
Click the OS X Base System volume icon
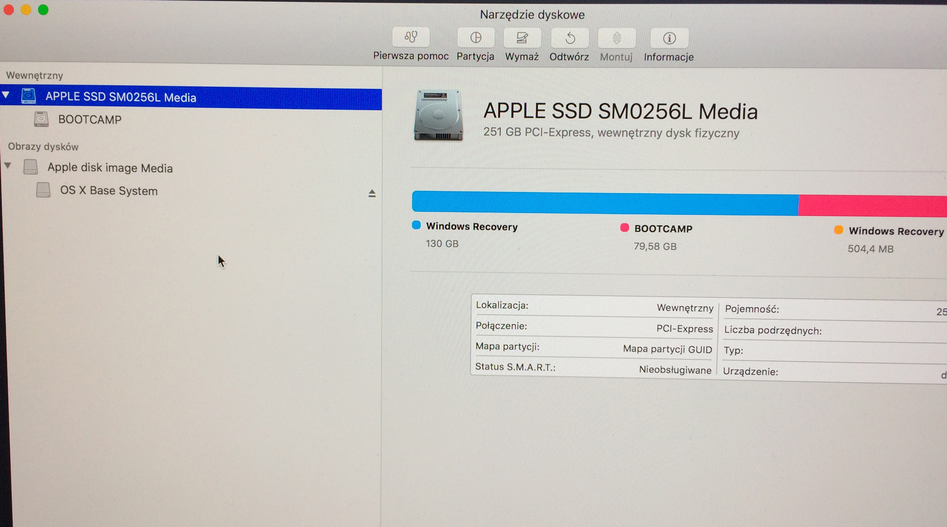point(43,190)
